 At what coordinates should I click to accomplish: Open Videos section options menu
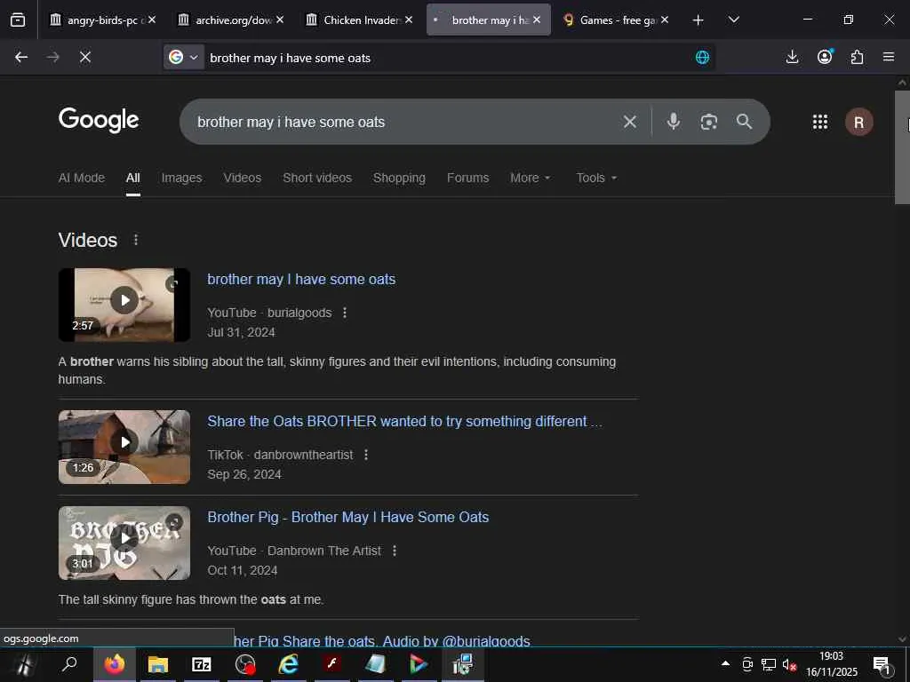tap(136, 240)
